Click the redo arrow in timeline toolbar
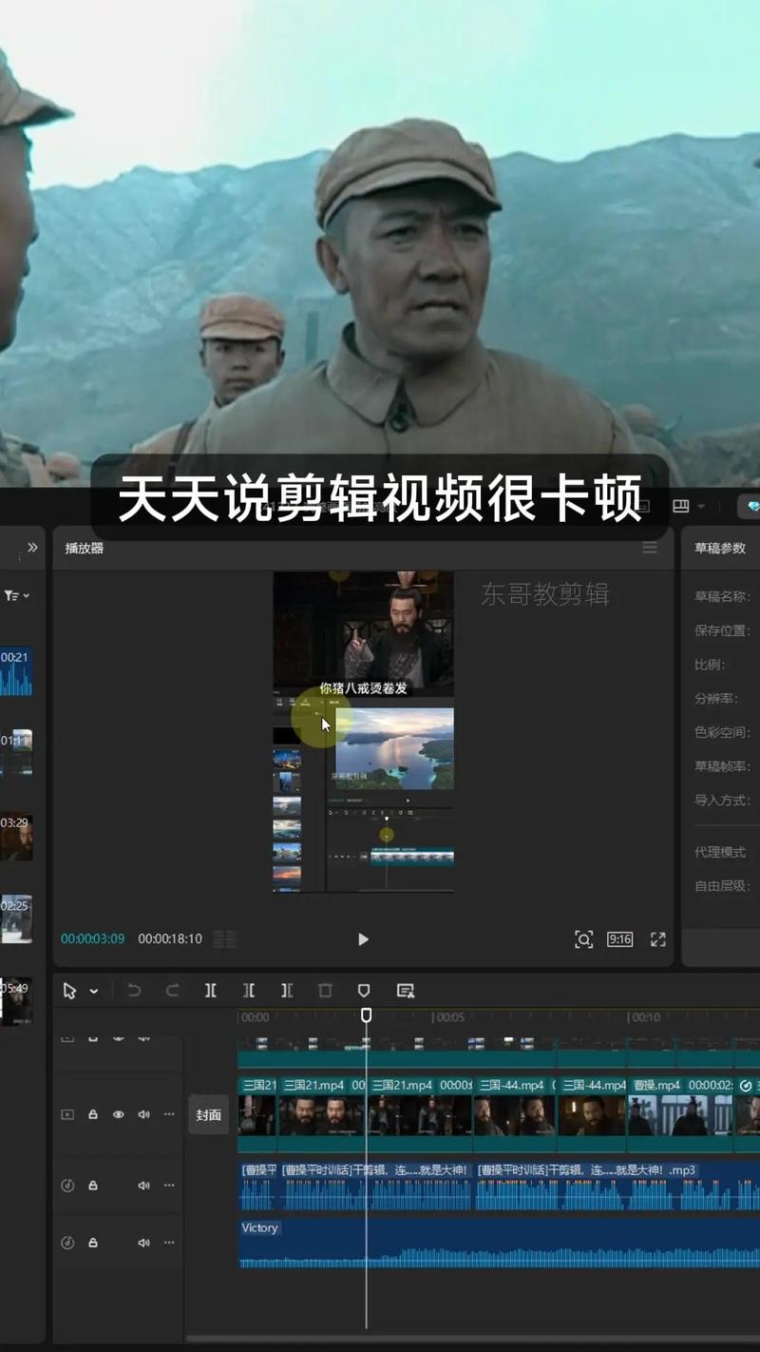Image resolution: width=760 pixels, height=1352 pixels. [x=172, y=991]
